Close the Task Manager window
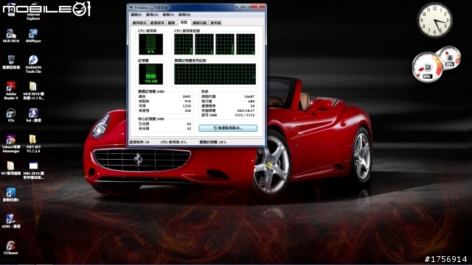 pyautogui.click(x=258, y=7)
